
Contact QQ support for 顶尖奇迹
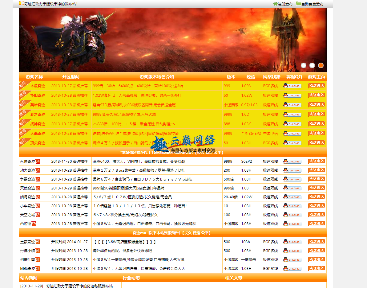point(292,143)
